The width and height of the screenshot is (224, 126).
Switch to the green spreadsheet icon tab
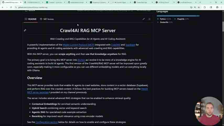pos(55,2)
